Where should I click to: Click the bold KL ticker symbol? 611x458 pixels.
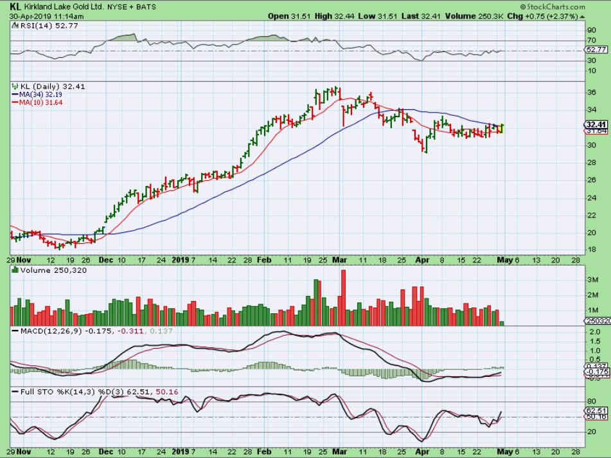pos(15,6)
